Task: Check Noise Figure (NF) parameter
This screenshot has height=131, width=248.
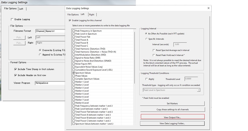Action: coord(74,64)
